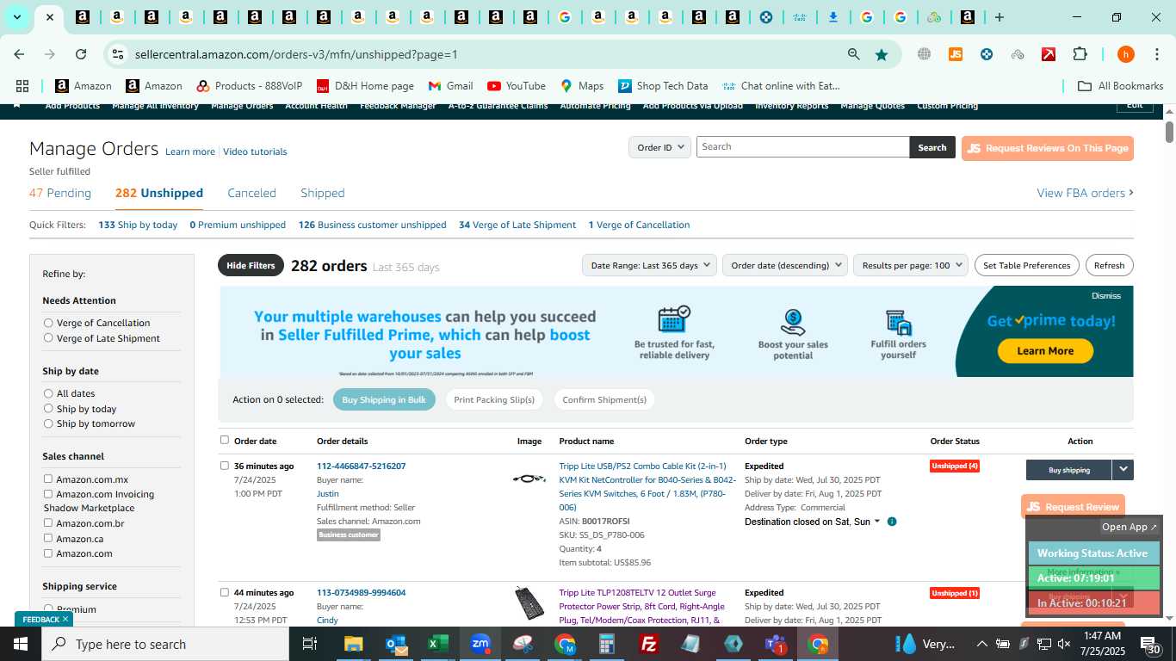
Task: Open Inventory Reports menu item
Action: pyautogui.click(x=791, y=106)
